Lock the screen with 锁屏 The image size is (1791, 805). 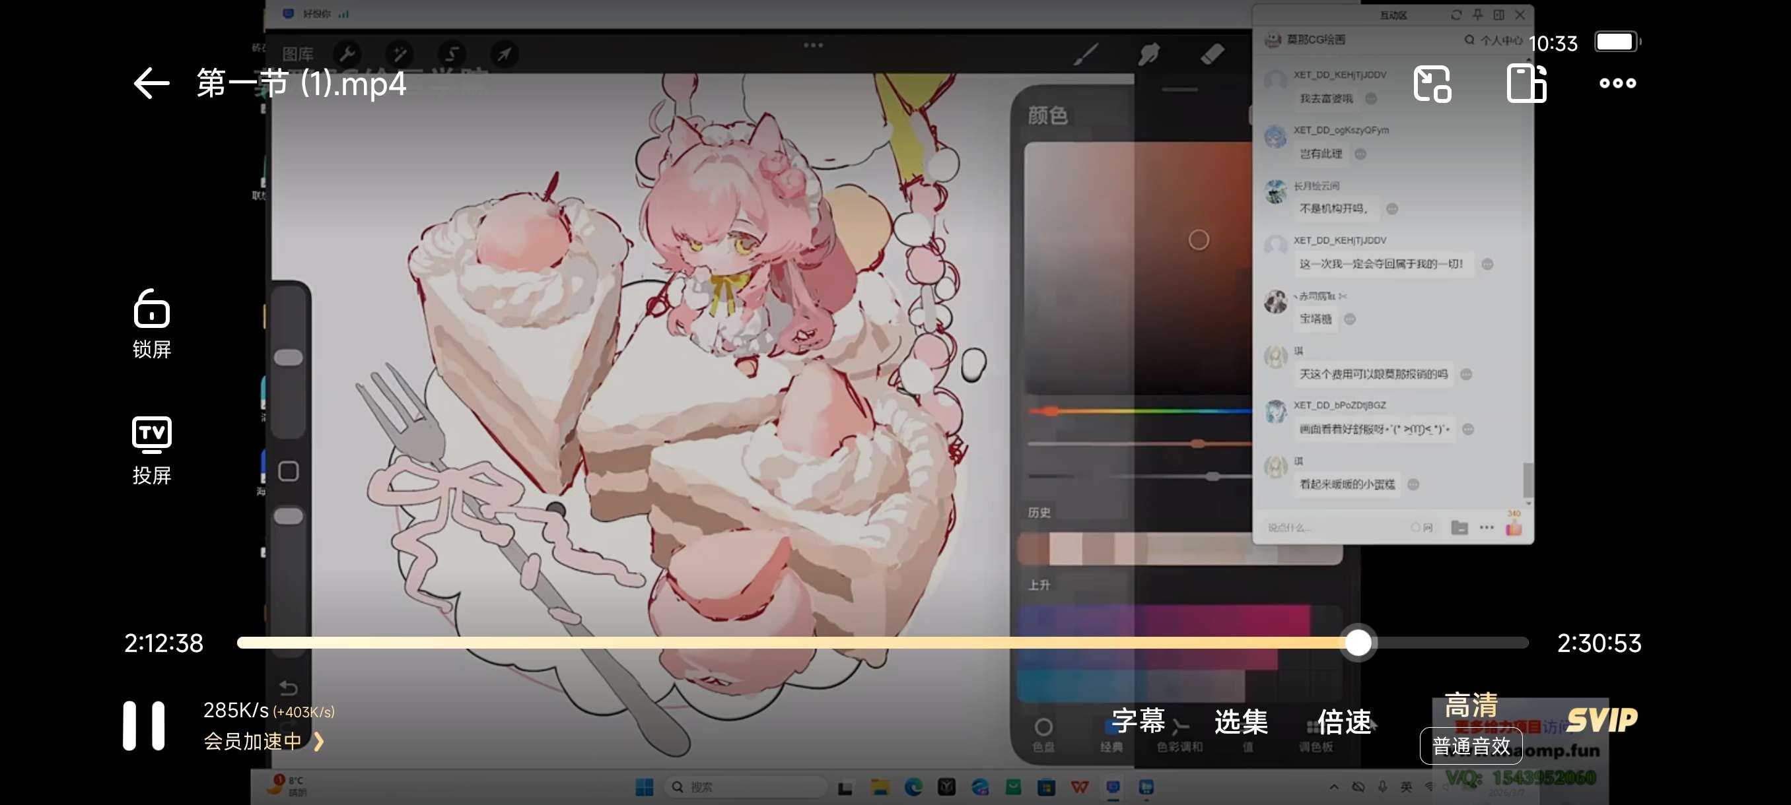pos(152,324)
